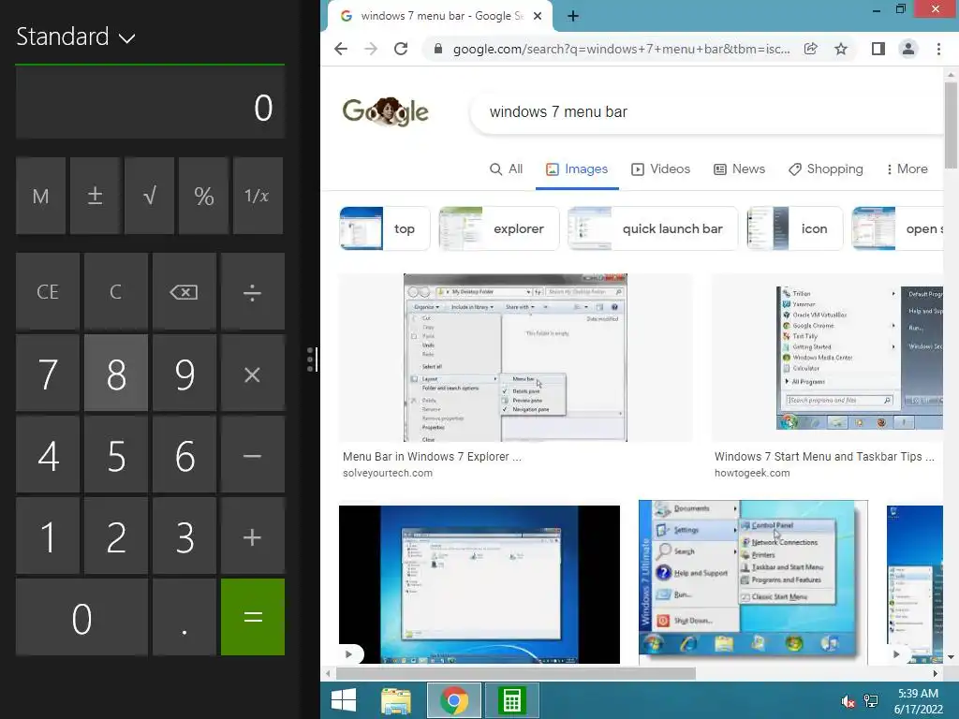959x719 pixels.
Task: Open Windows 7 Start Menu Taskbar Tips image
Action: click(x=828, y=358)
